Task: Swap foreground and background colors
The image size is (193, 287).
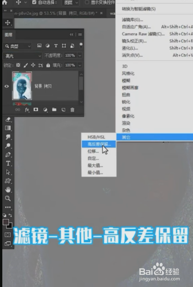Action: coord(11,215)
